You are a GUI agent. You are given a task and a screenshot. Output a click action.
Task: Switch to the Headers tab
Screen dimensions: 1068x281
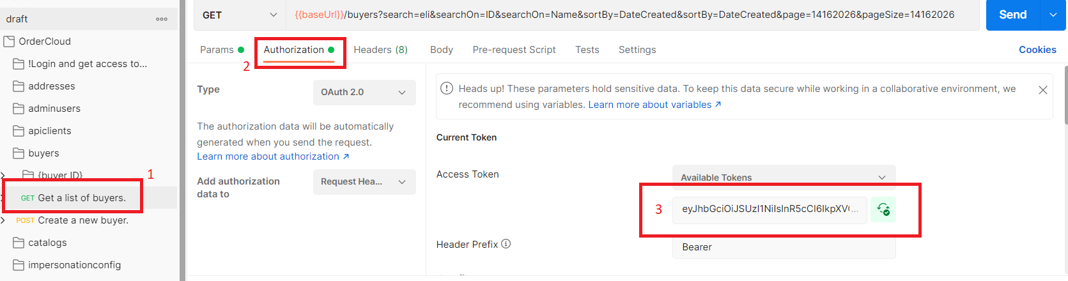coord(380,50)
